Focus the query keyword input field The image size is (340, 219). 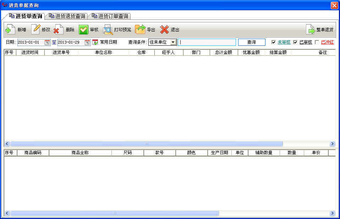click(207, 42)
